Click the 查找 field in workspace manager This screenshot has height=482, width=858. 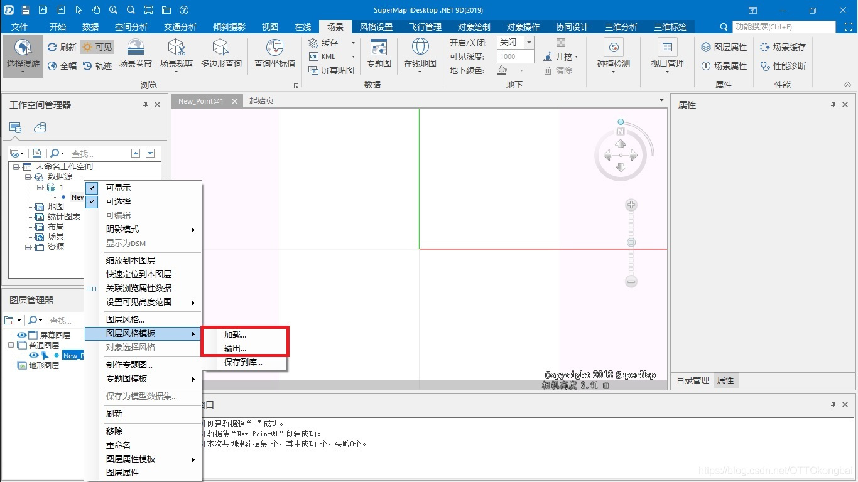97,153
